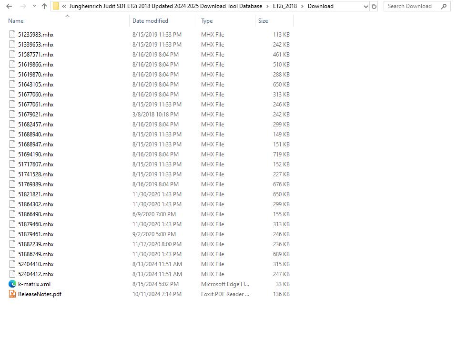Toggle the sort direction arrow on Name column

coord(67,16)
